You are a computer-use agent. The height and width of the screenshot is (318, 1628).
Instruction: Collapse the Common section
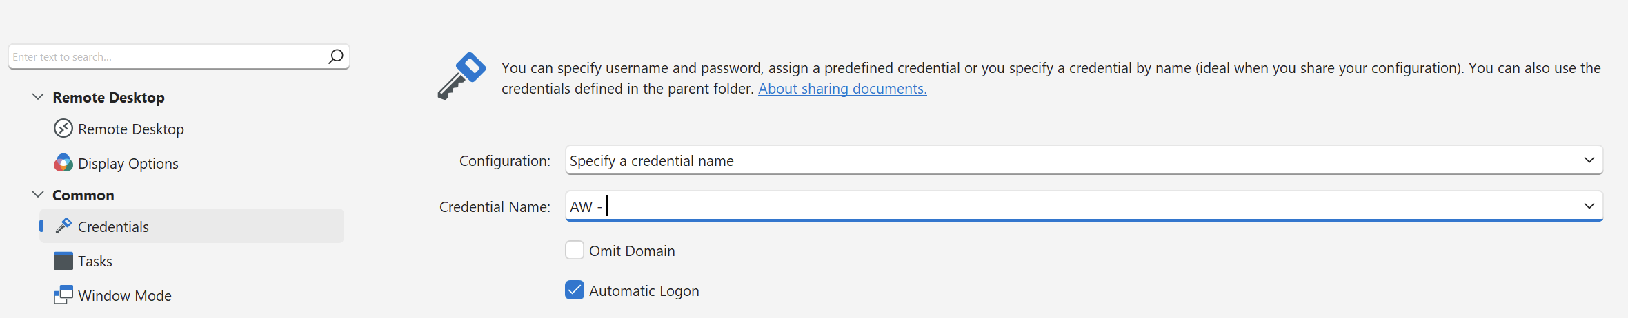(38, 195)
